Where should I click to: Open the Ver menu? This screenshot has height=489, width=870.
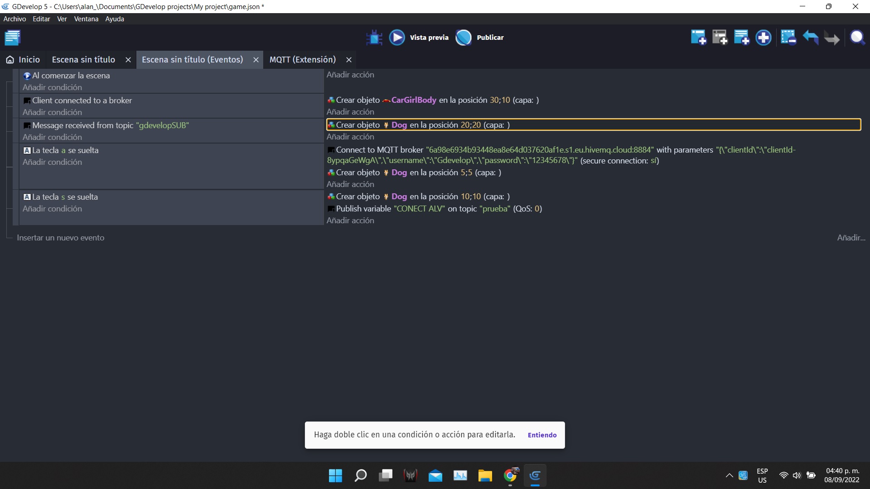point(62,19)
